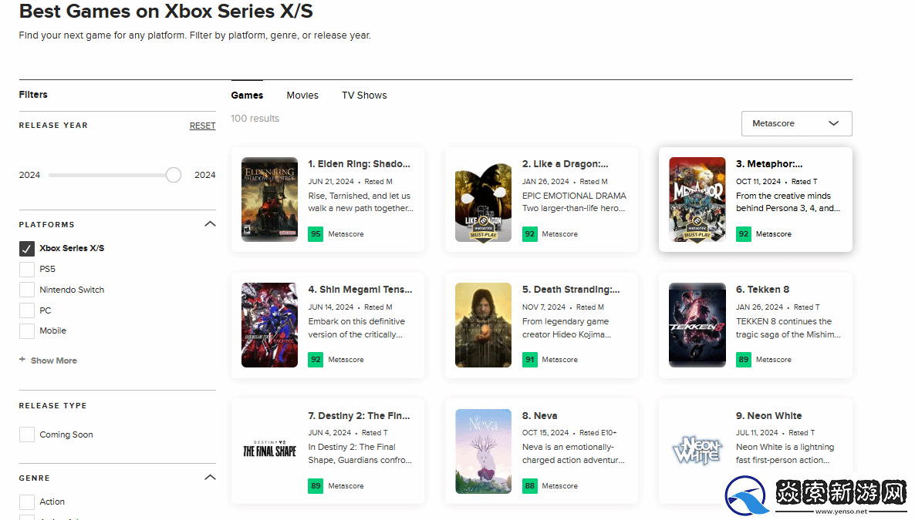
Task: Switch to the Movies tab
Action: coord(302,96)
